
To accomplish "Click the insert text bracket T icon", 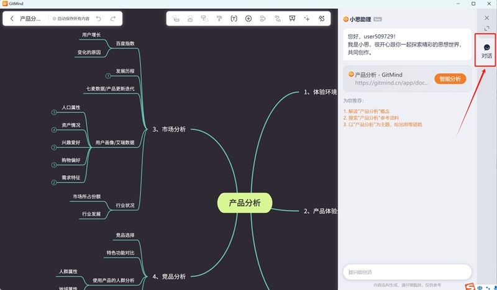I will point(234,19).
